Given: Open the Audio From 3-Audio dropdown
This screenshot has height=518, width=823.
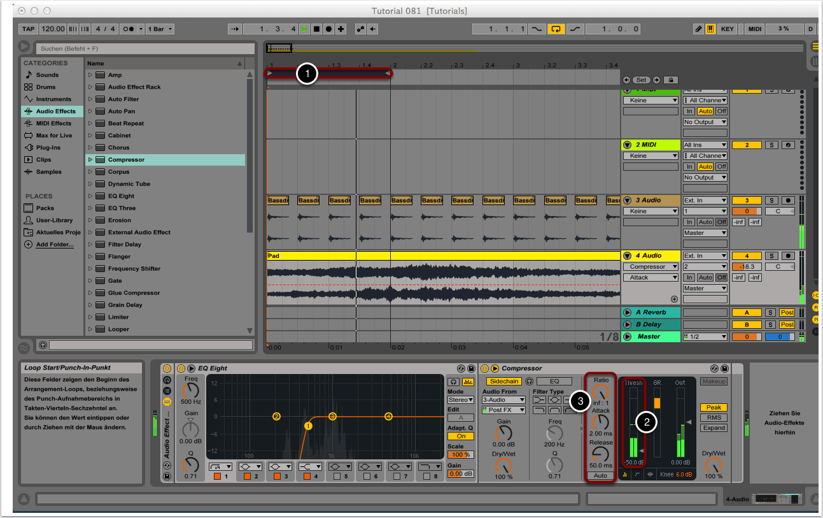Looking at the screenshot, I should click(503, 400).
